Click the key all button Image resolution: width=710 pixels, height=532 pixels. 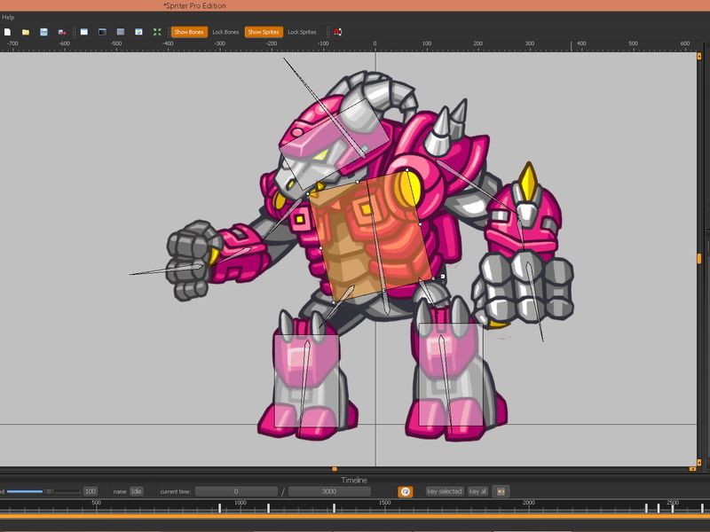point(477,491)
